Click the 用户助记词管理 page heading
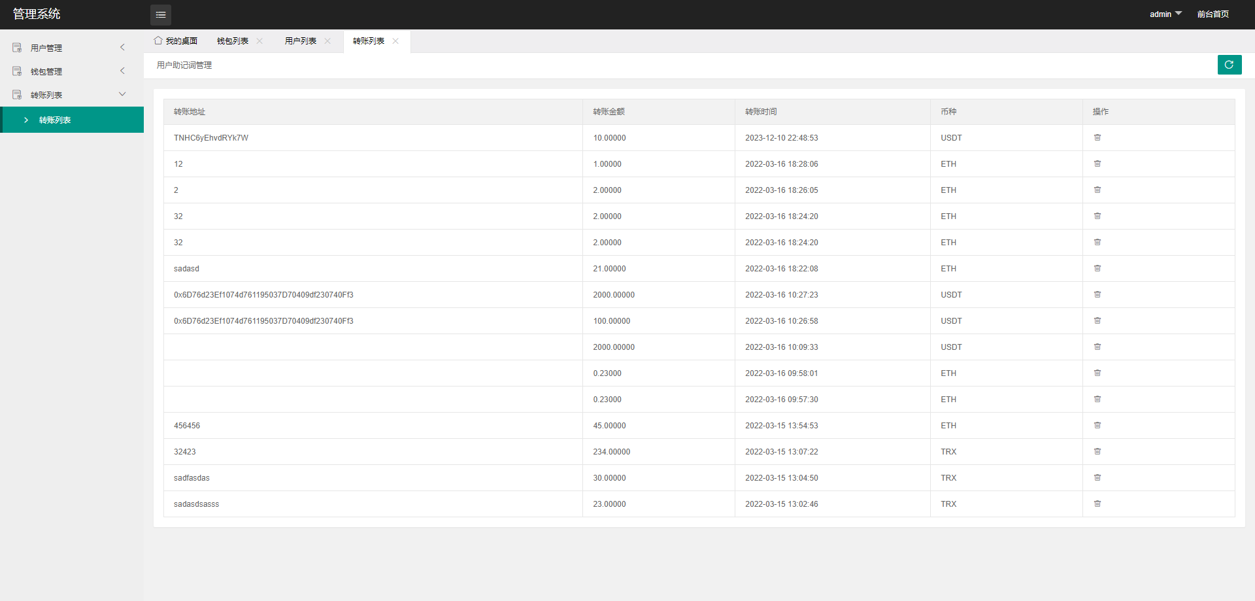The width and height of the screenshot is (1255, 601). 184,65
